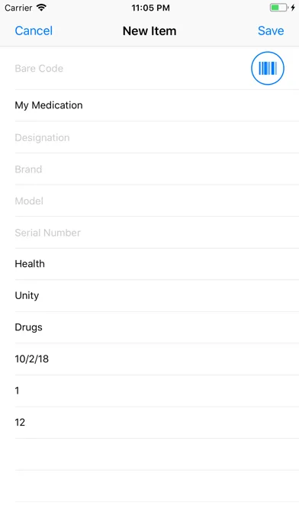Tap the Carrier label in status bar
The width and height of the screenshot is (299, 531).
click(x=18, y=8)
